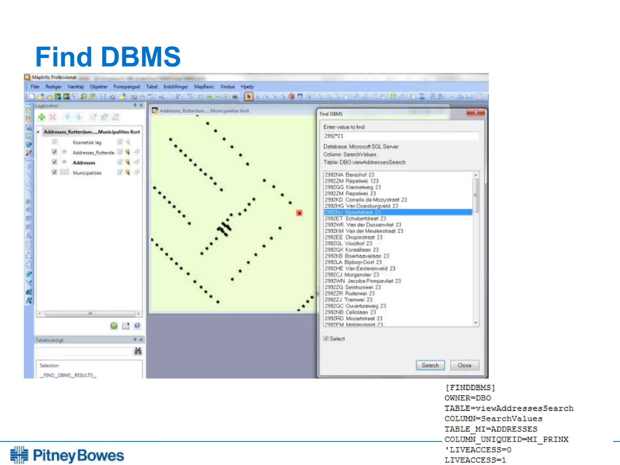The height and width of the screenshot is (465, 620).
Task: Click the selectable lightbulb icon for the Addresses layer
Action: click(x=128, y=162)
